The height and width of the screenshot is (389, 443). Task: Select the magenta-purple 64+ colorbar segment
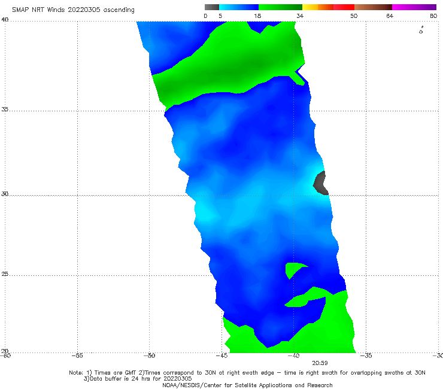(x=414, y=7)
